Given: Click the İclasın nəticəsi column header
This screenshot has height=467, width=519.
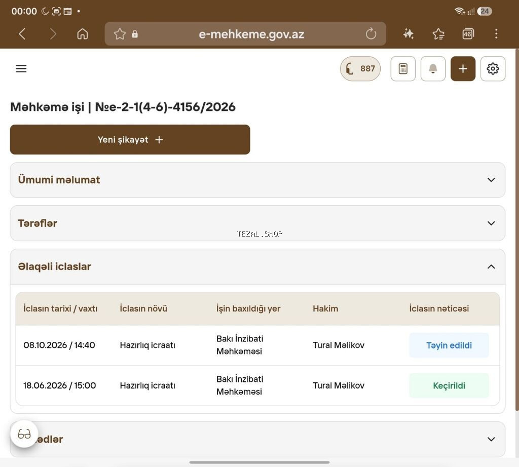Looking at the screenshot, I should coord(439,308).
